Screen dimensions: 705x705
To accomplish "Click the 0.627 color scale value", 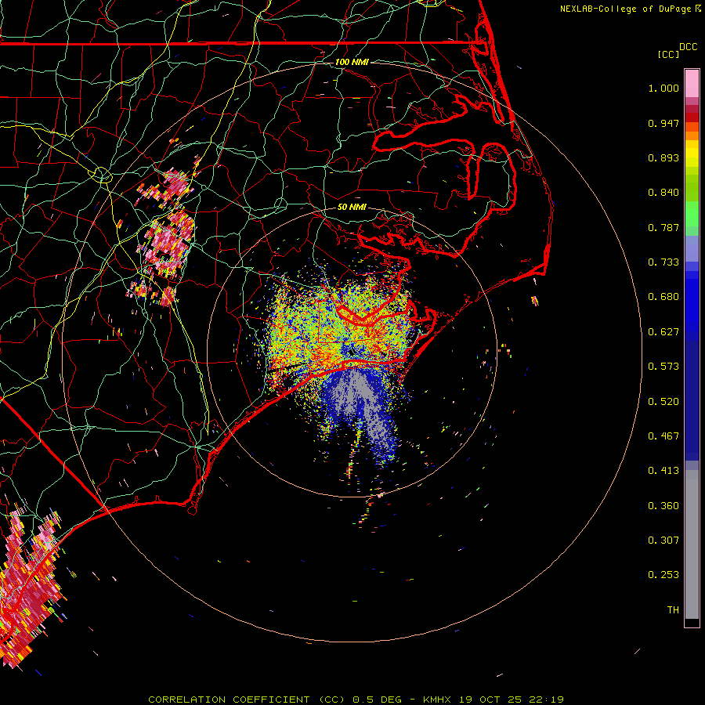I will coord(663,332).
